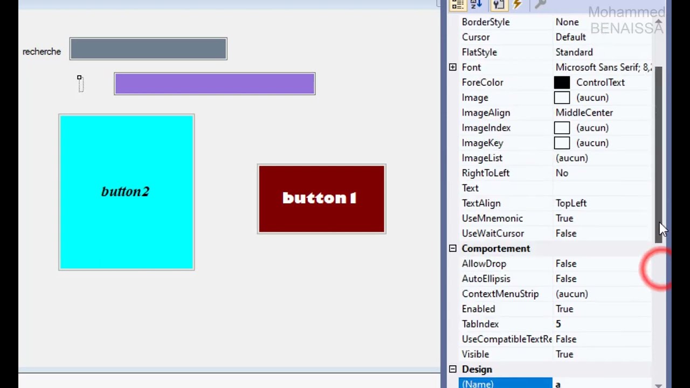Viewport: 690px width, 388px height.
Task: Select the UseWaitCursor property label
Action: 493,233
